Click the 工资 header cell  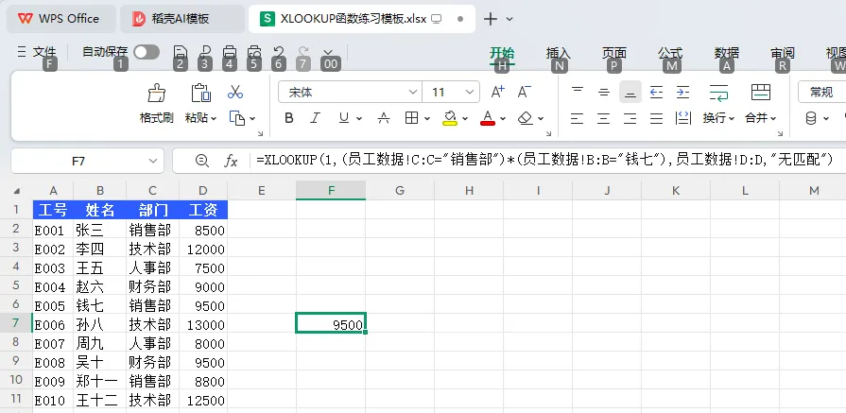tap(203, 209)
